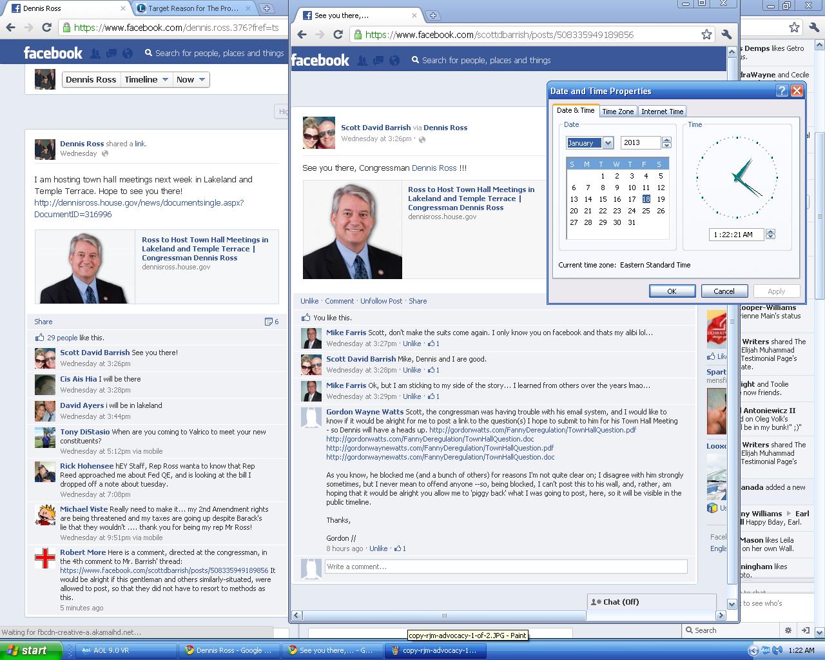Click the Write a comment field

pyautogui.click(x=506, y=567)
